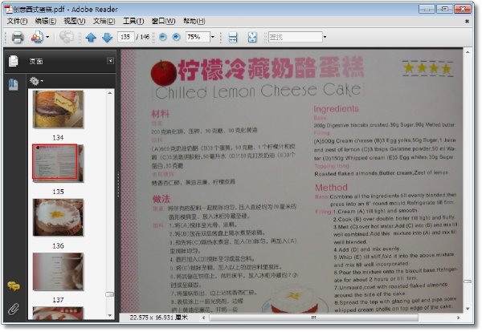
Task: Open the 文件(F) menu
Action: tap(17, 21)
